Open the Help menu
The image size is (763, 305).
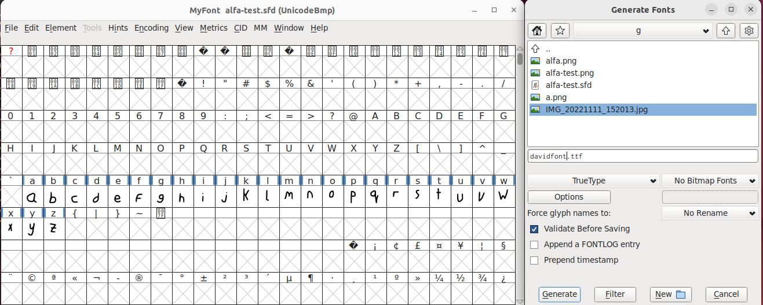pos(319,28)
